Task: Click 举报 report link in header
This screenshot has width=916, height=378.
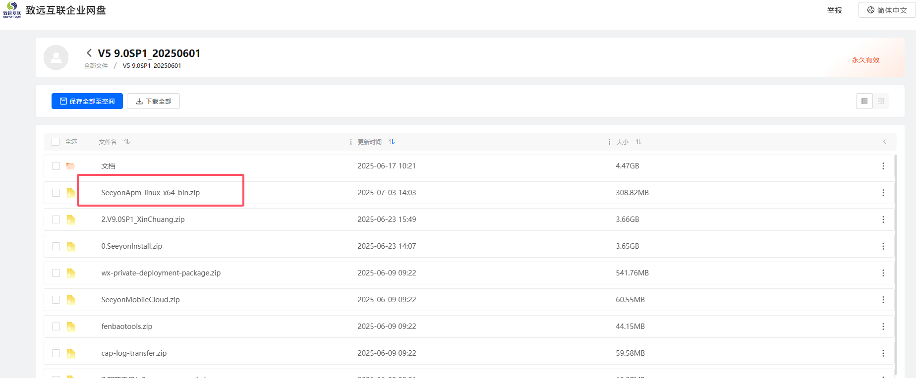Action: [835, 10]
